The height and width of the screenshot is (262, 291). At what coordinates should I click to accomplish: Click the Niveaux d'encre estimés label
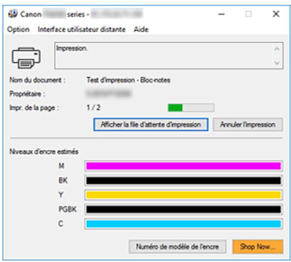(x=44, y=152)
